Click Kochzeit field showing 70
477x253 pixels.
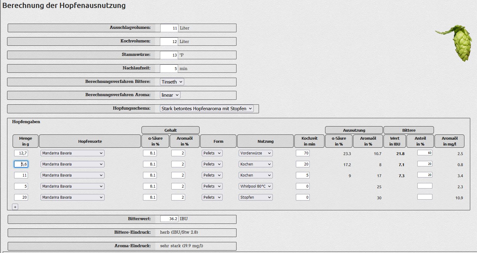[x=303, y=153]
